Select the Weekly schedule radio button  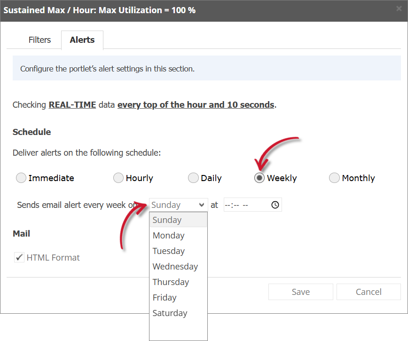tap(259, 178)
